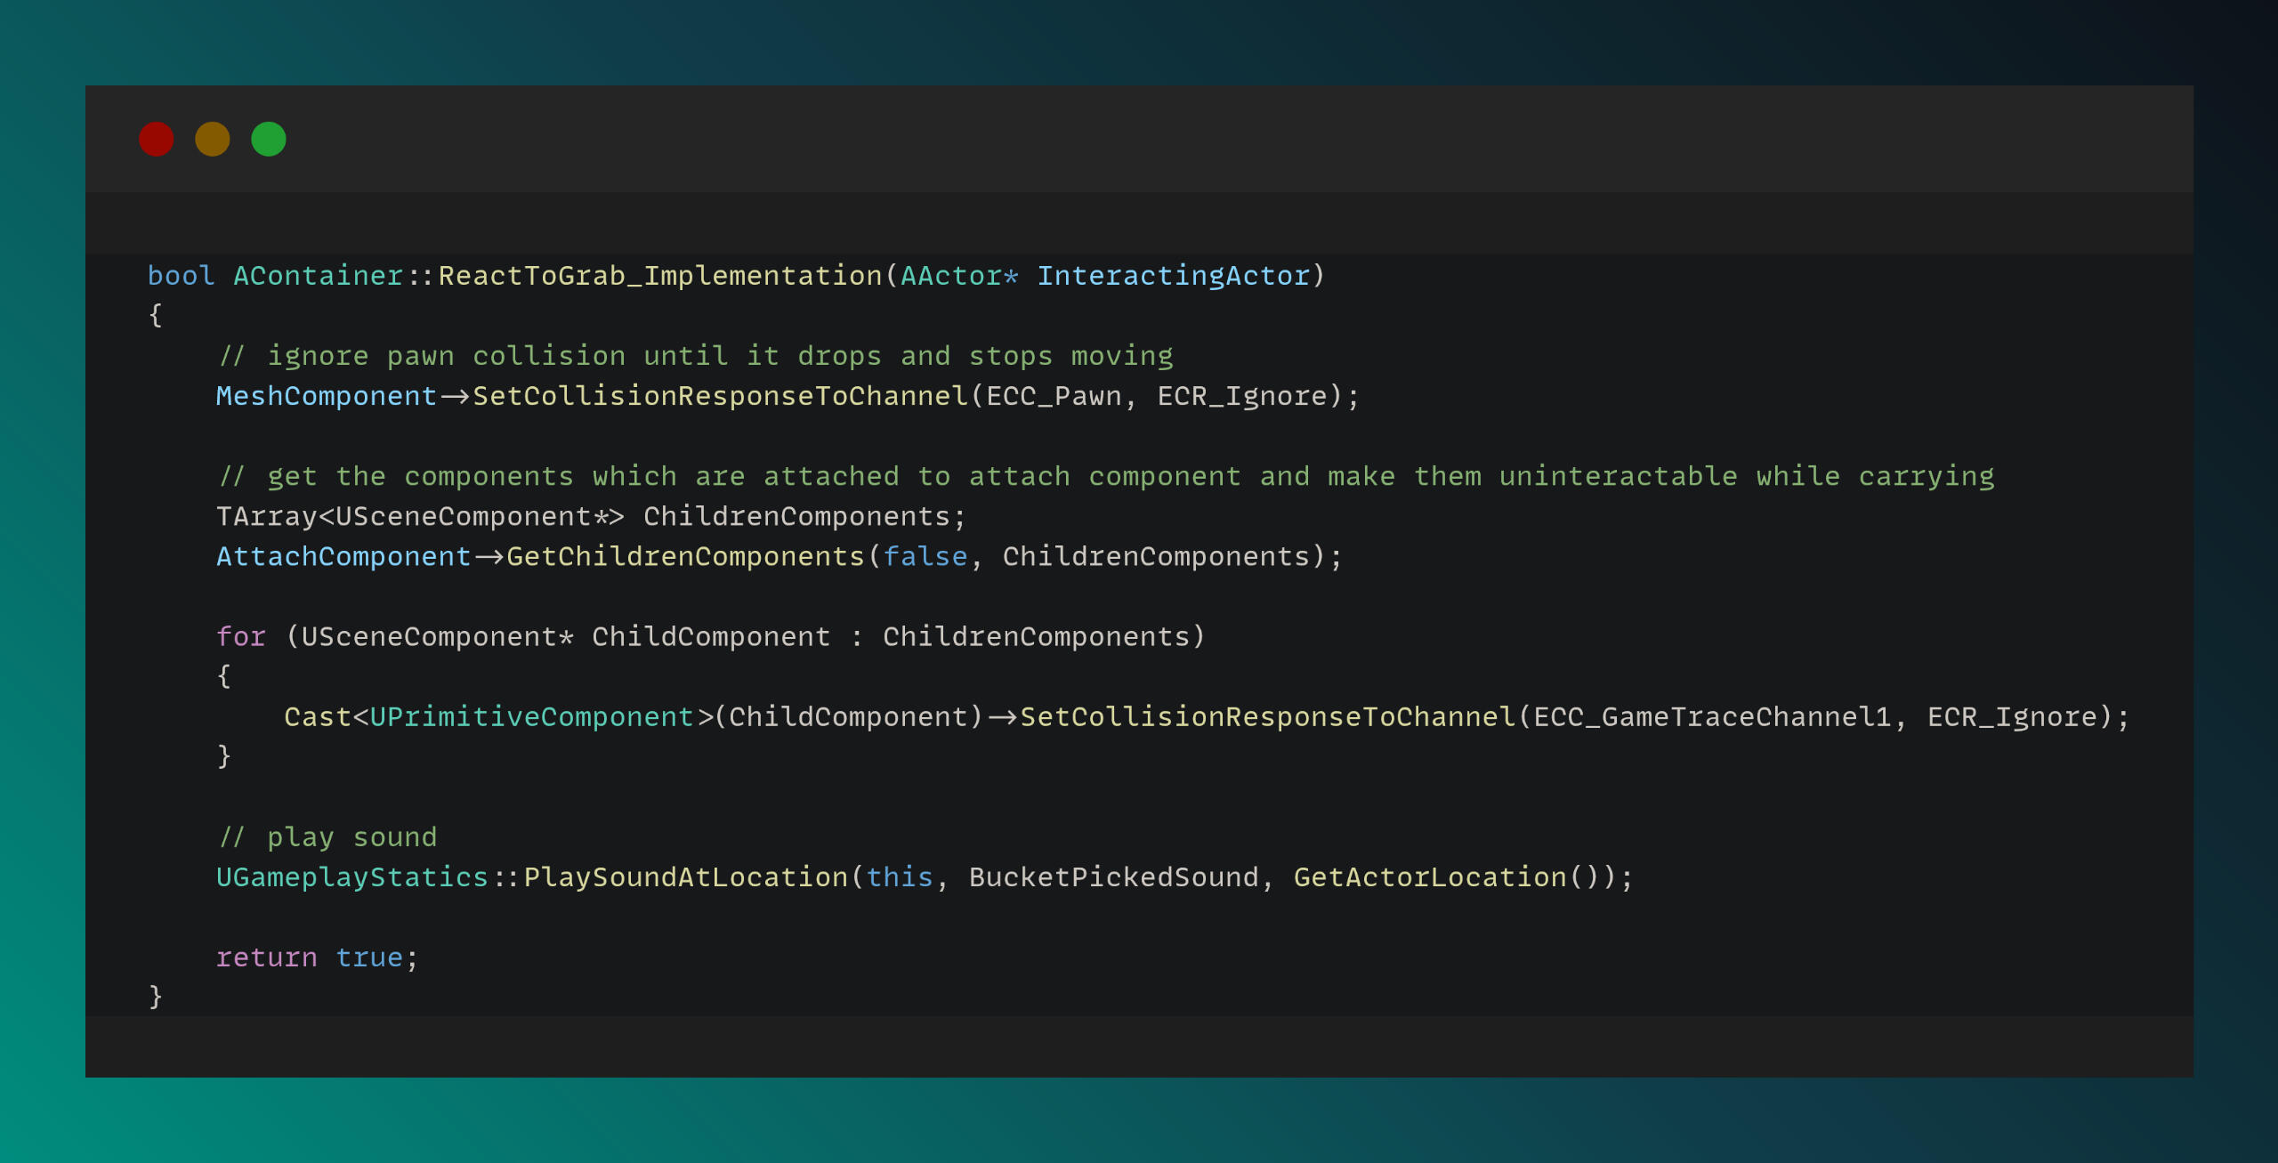This screenshot has width=2278, height=1163.
Task: Click the false keyword argument
Action: pyautogui.click(x=925, y=557)
